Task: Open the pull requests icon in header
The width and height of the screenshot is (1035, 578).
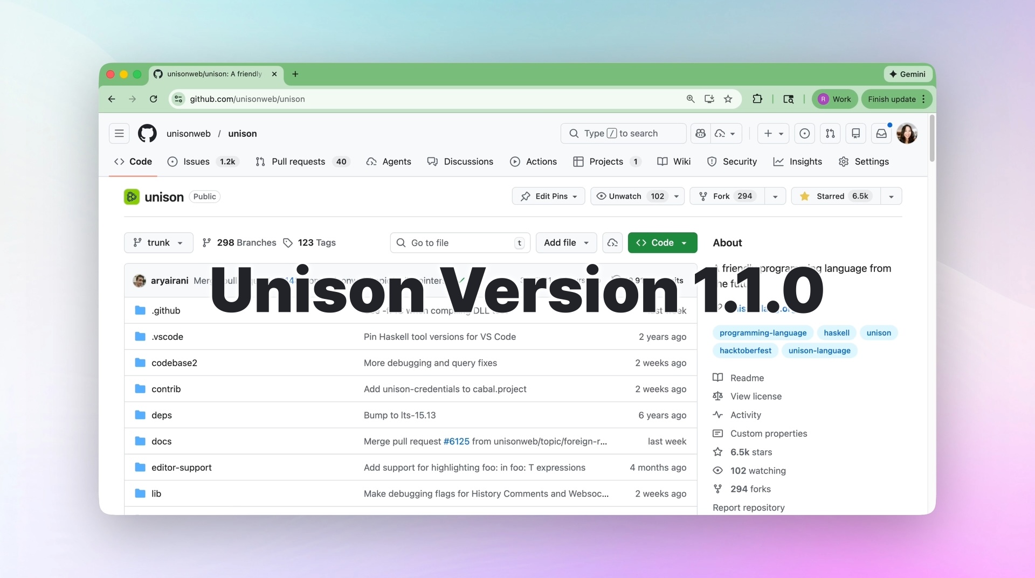Action: tap(830, 134)
